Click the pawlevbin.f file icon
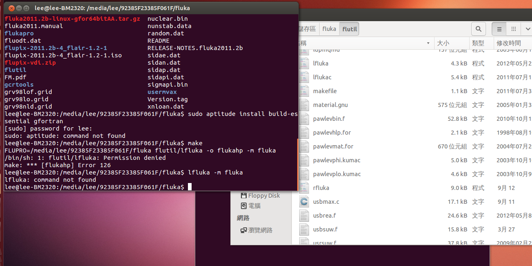 [304, 119]
